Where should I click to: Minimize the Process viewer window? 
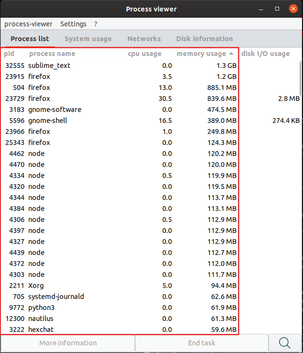point(261,9)
